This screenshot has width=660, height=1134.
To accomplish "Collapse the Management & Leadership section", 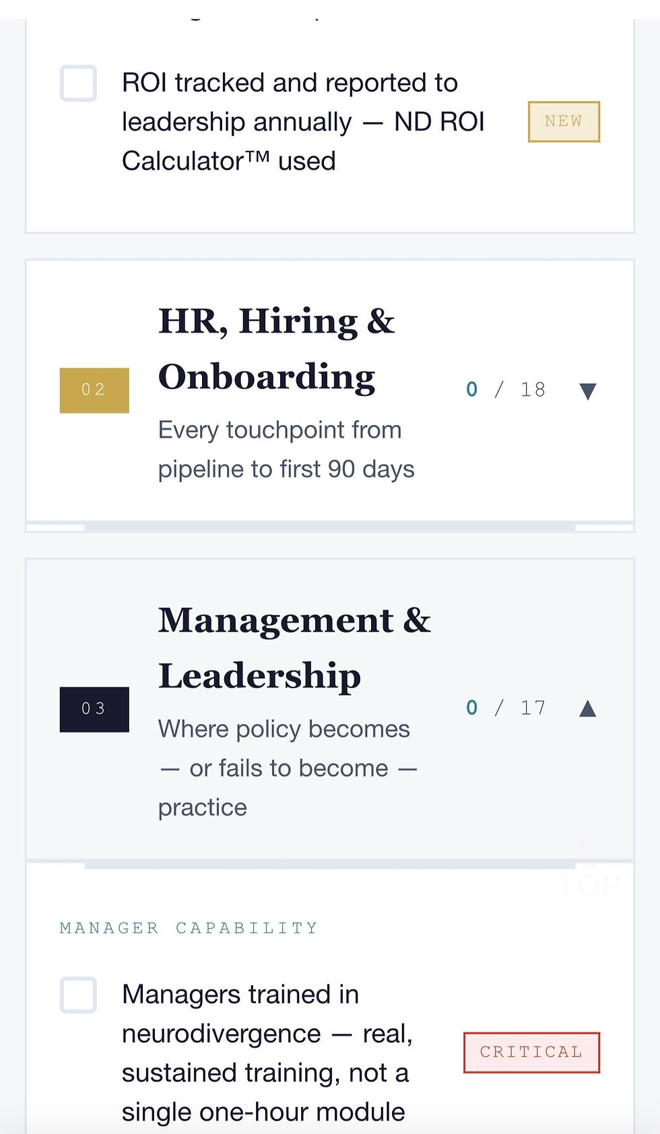I will (x=587, y=707).
